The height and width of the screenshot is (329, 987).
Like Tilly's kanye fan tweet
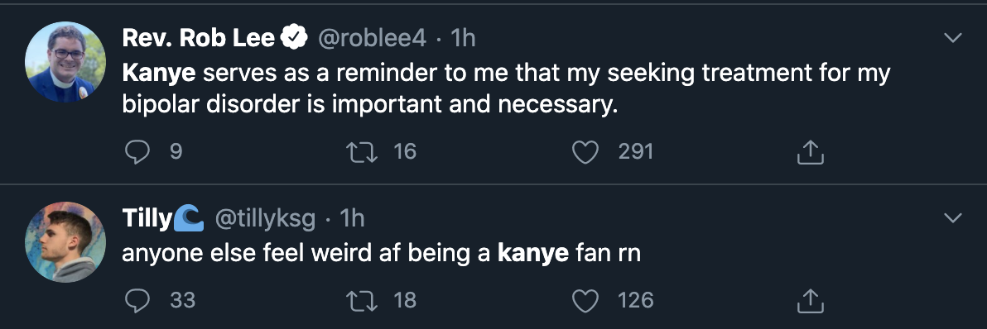585,300
